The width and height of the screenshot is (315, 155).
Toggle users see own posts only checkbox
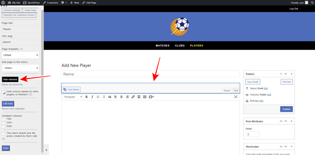pyautogui.click(x=3, y=134)
